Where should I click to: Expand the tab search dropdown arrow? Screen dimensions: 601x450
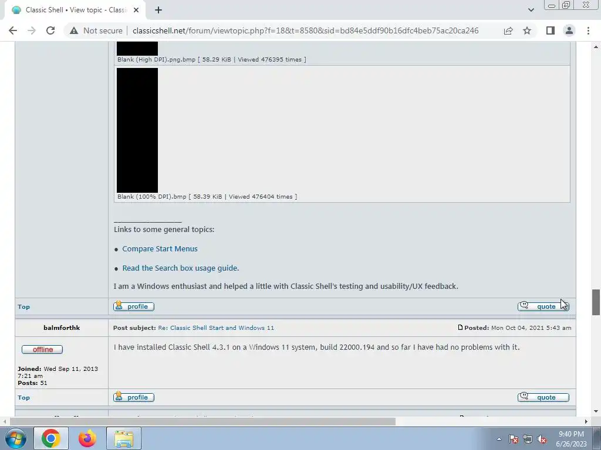[x=531, y=10]
